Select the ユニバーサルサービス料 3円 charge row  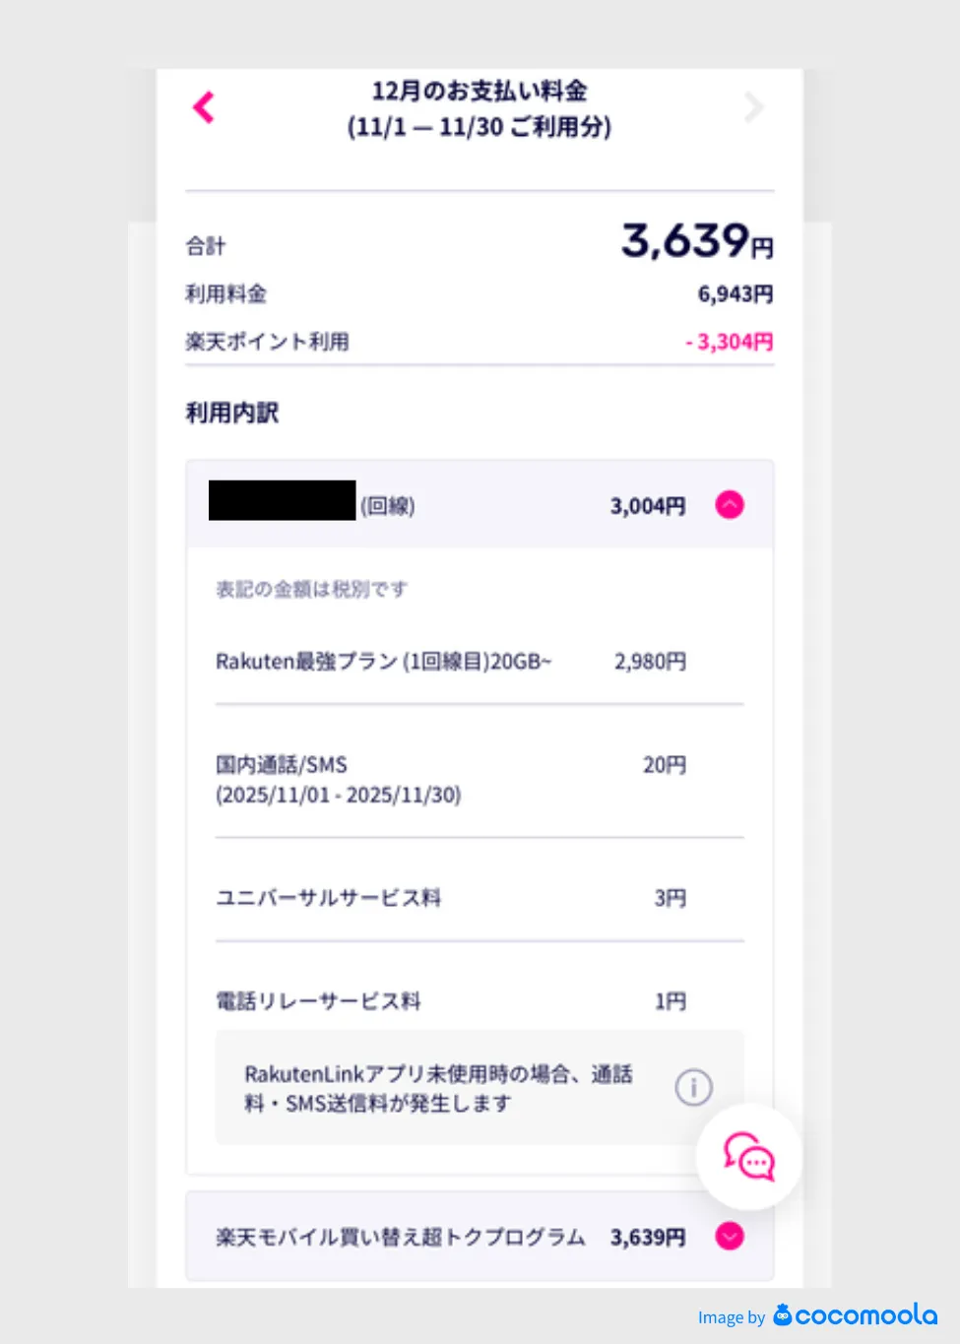pos(443,897)
